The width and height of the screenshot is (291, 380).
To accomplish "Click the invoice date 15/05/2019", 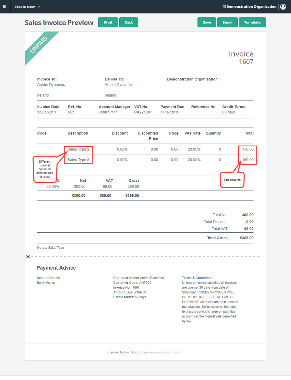I will [x=47, y=112].
